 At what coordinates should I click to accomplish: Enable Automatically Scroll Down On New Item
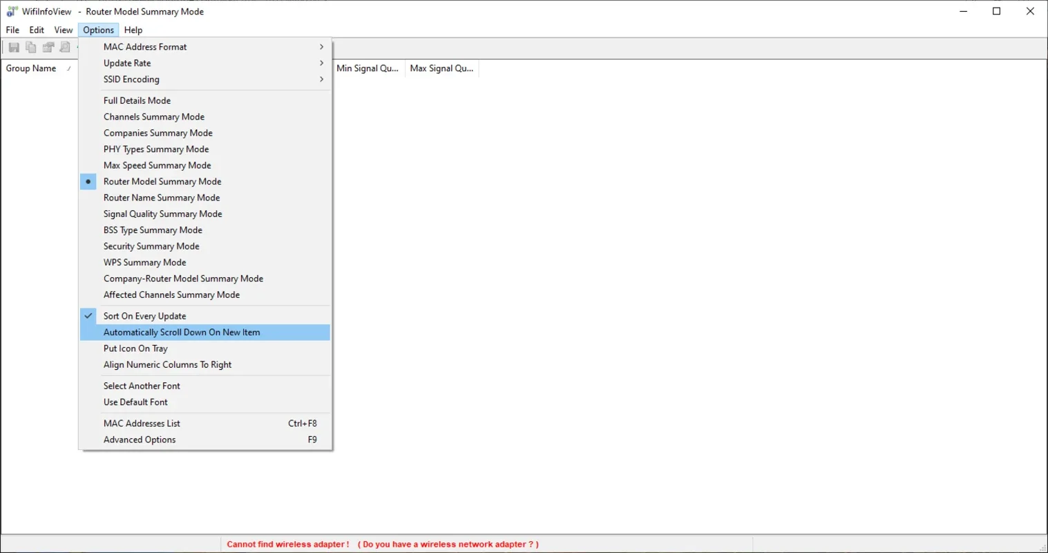click(205, 332)
